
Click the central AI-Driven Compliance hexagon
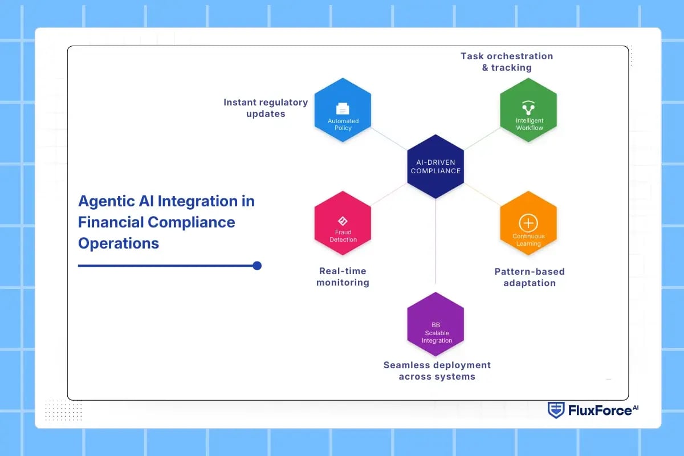(435, 167)
